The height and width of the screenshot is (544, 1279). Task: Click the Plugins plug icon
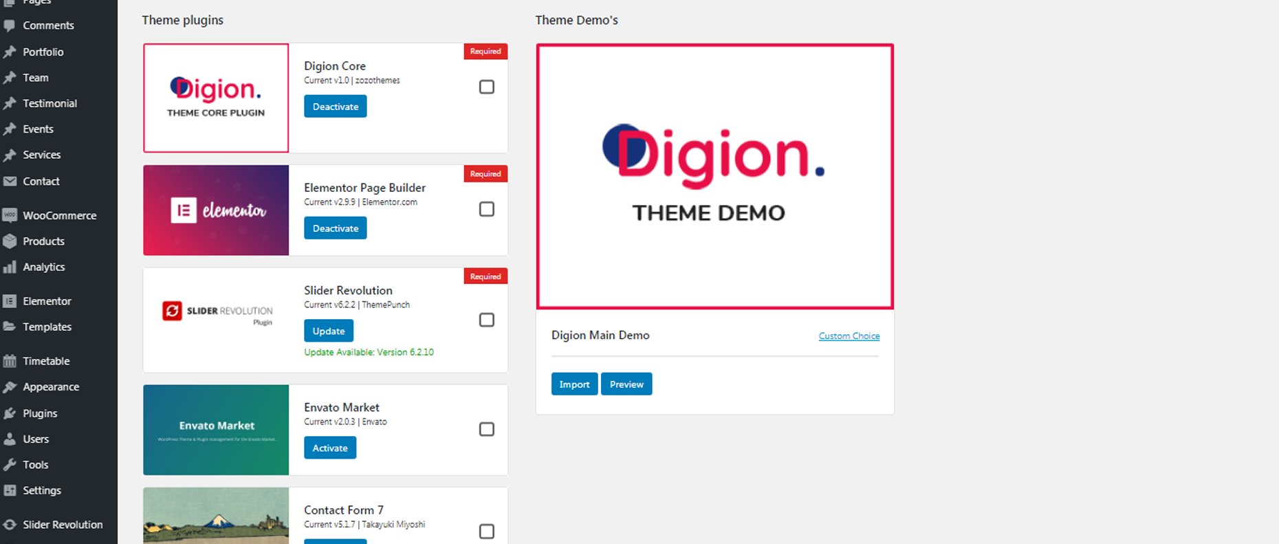[10, 413]
